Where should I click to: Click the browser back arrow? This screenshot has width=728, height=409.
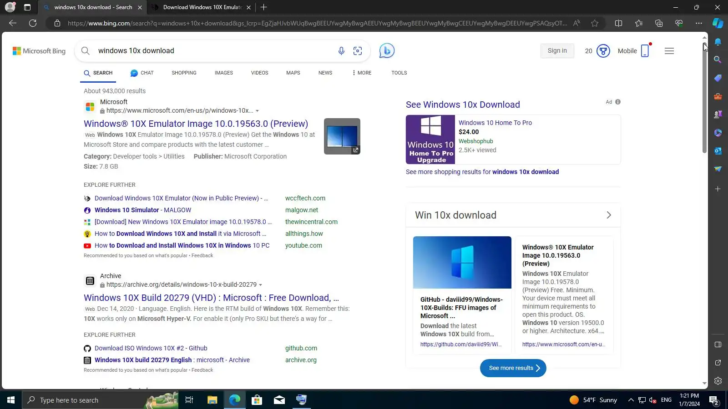(x=13, y=23)
